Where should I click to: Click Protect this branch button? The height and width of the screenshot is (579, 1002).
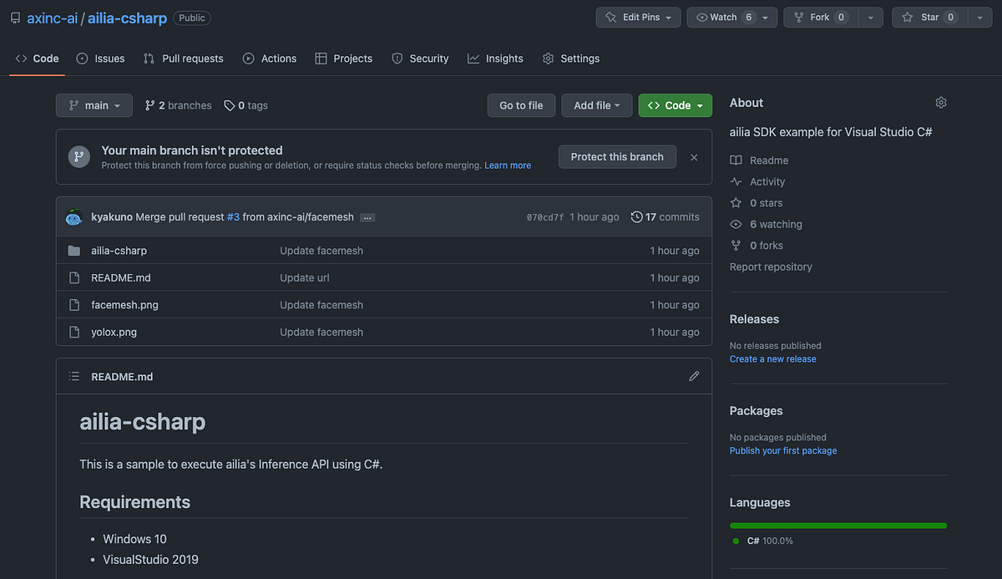617,156
